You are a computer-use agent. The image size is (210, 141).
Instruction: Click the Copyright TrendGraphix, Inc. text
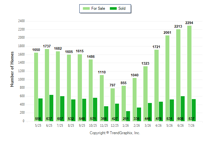click(115, 133)
